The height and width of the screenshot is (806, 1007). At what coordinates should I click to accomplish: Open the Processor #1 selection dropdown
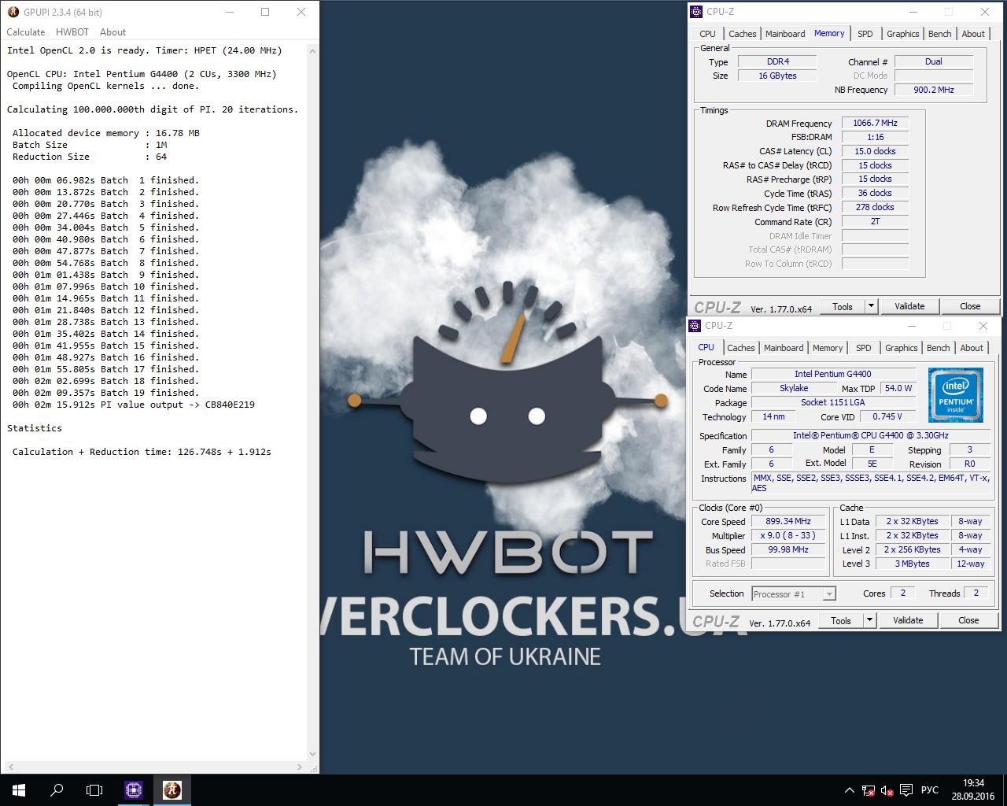click(793, 594)
